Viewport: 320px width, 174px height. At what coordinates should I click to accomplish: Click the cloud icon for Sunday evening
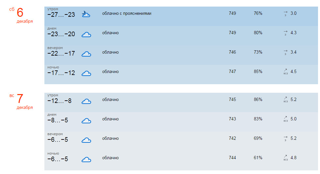tap(86, 140)
